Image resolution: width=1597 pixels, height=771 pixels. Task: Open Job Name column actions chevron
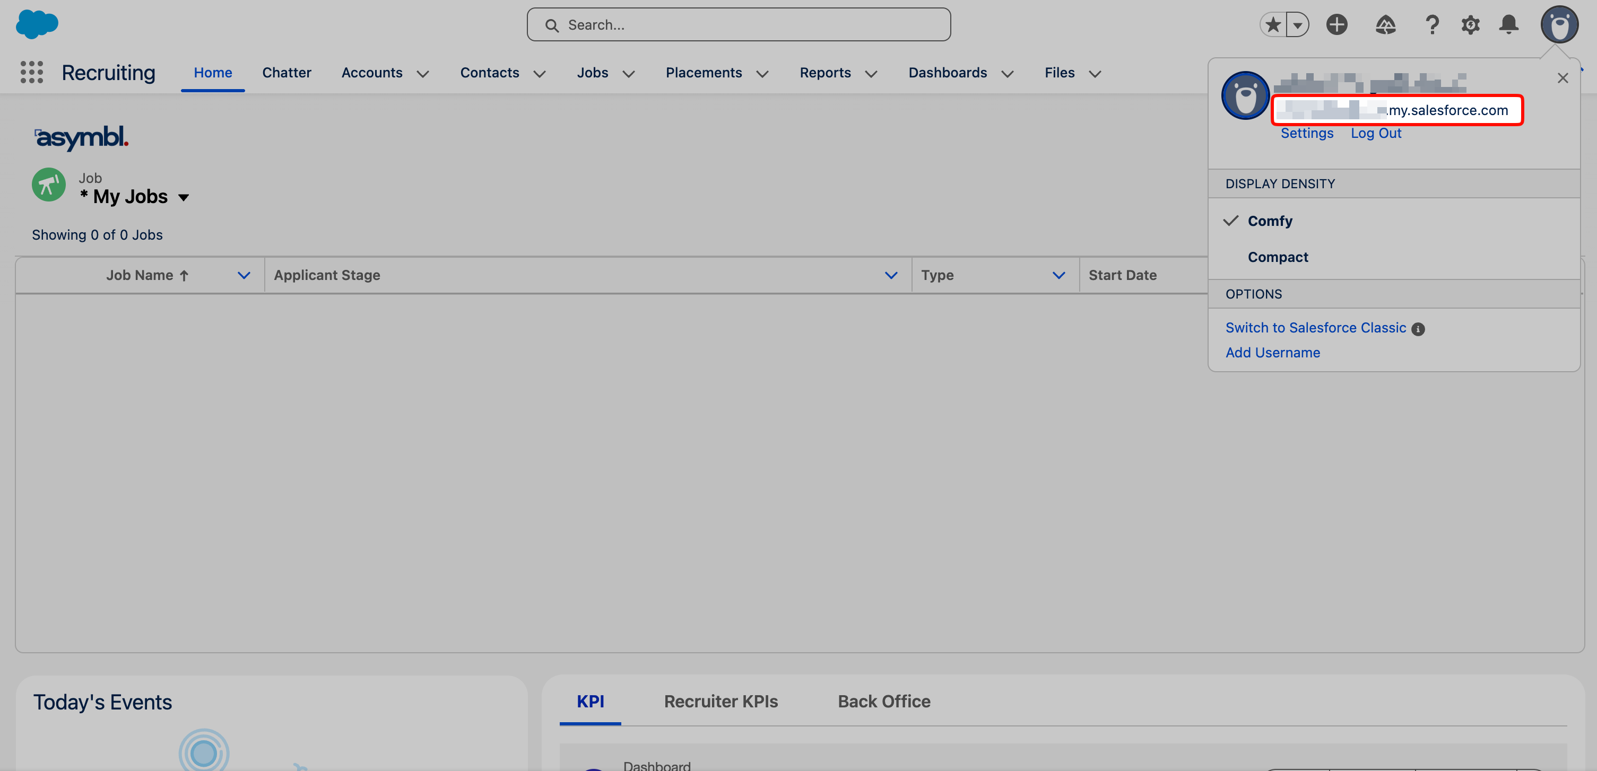244,275
